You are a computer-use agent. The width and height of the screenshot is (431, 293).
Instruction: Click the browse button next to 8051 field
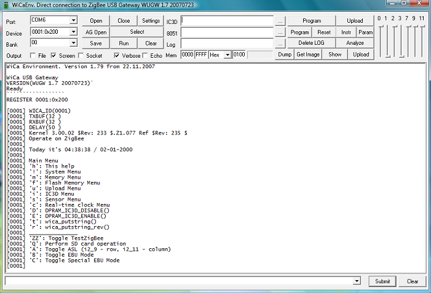[x=280, y=33]
